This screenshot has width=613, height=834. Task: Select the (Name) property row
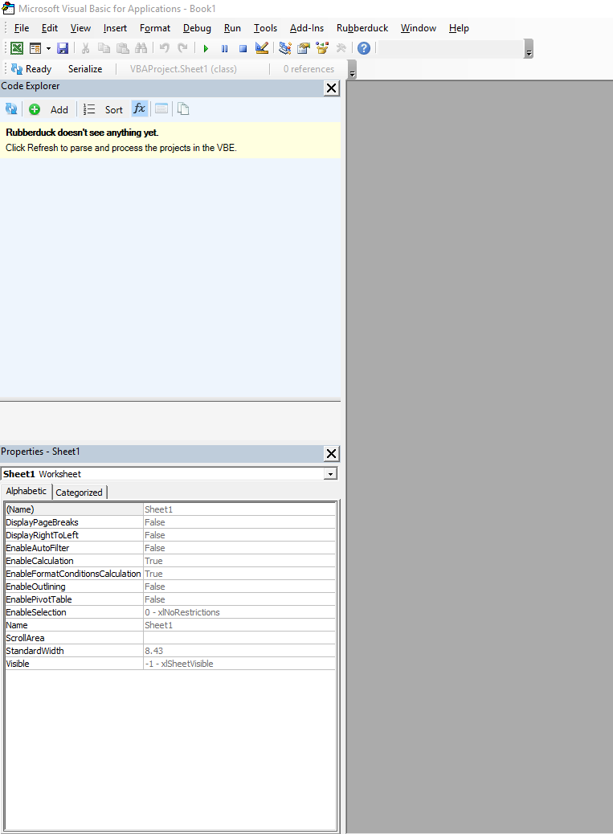point(170,509)
